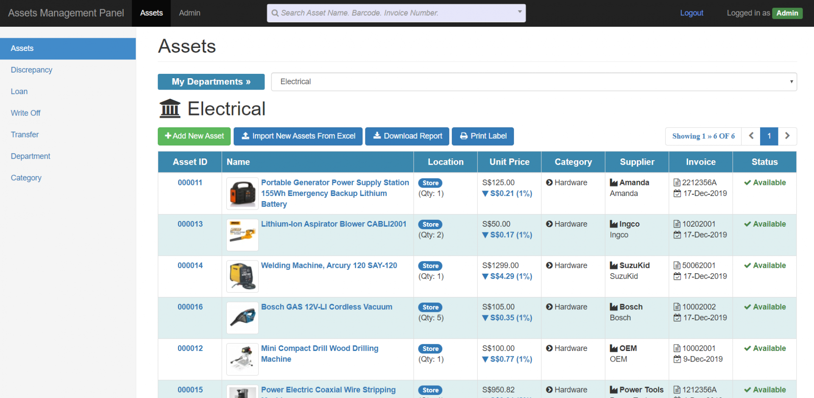Click the Welding Machine thumbnail image
The height and width of the screenshot is (398, 814).
tap(242, 276)
